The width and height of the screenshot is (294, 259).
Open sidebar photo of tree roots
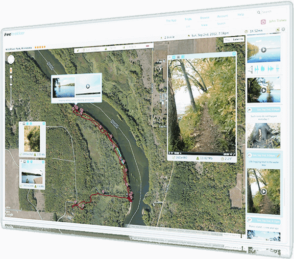tap(264, 135)
